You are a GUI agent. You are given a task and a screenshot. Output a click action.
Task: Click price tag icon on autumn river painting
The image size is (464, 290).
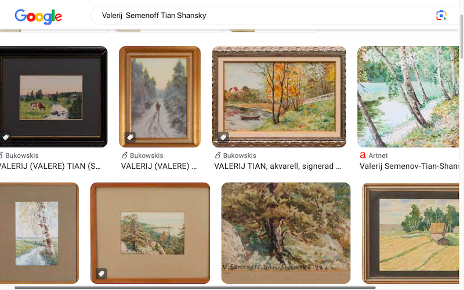[223, 137]
